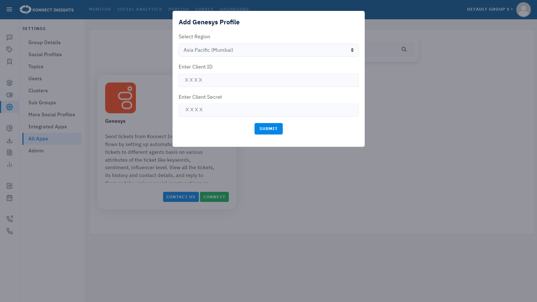Go to Group Details settings
Viewport: 537px width, 302px height.
[44, 43]
